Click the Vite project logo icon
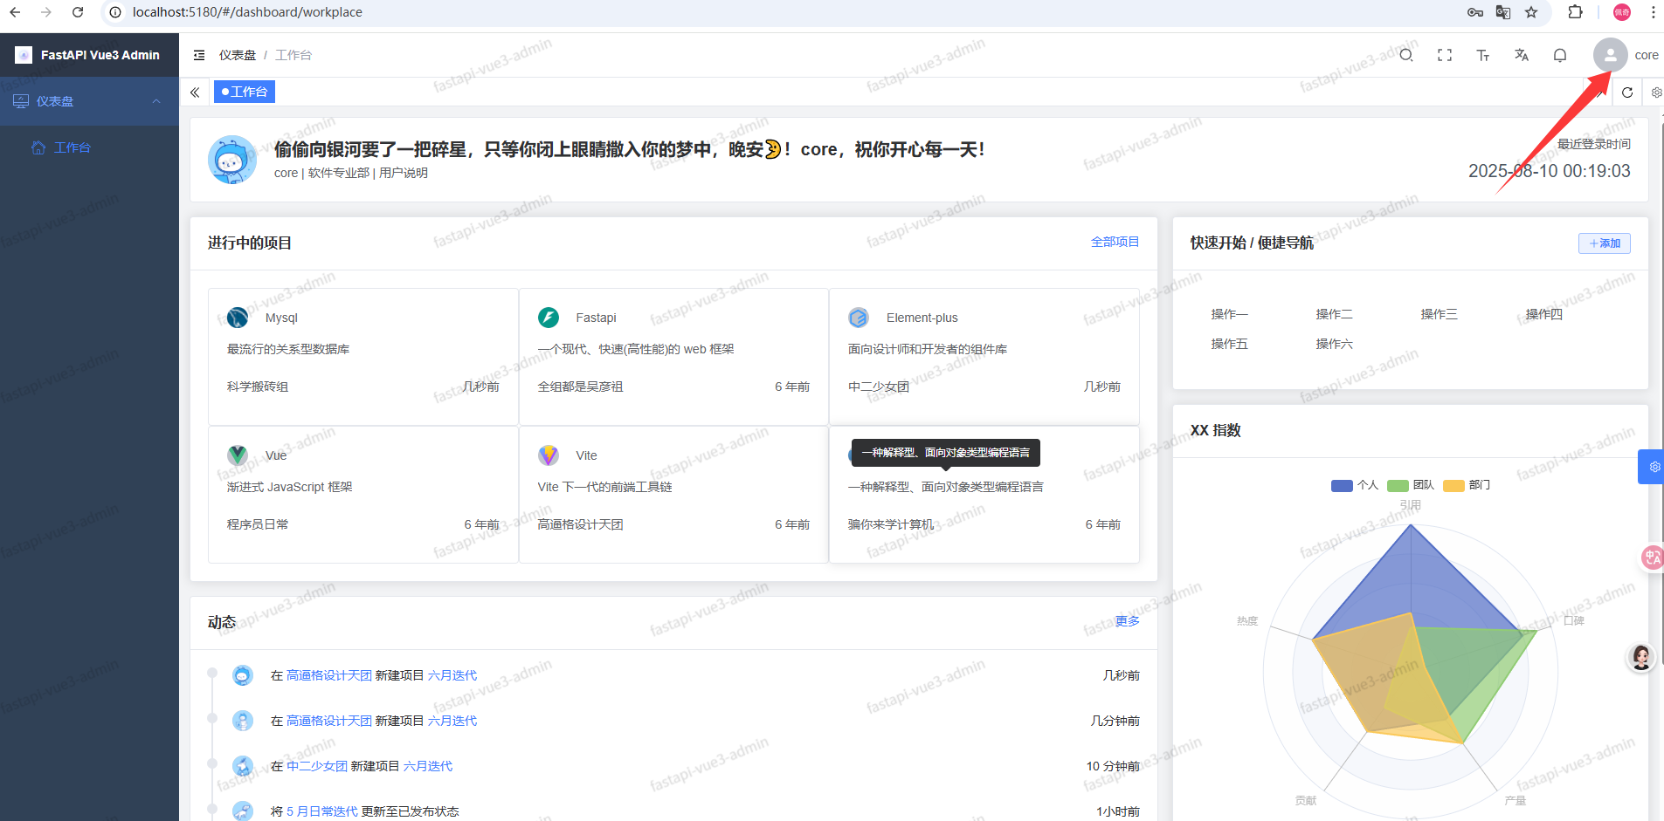The image size is (1664, 821). point(549,455)
